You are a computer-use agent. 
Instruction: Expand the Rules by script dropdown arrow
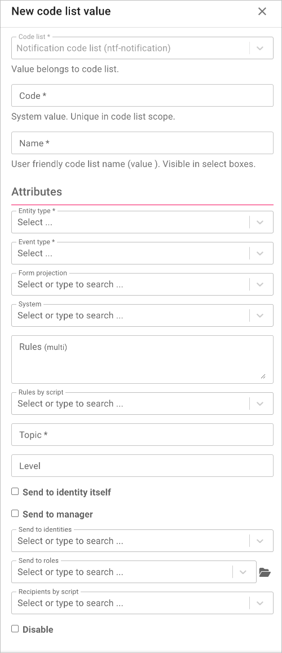(x=260, y=404)
